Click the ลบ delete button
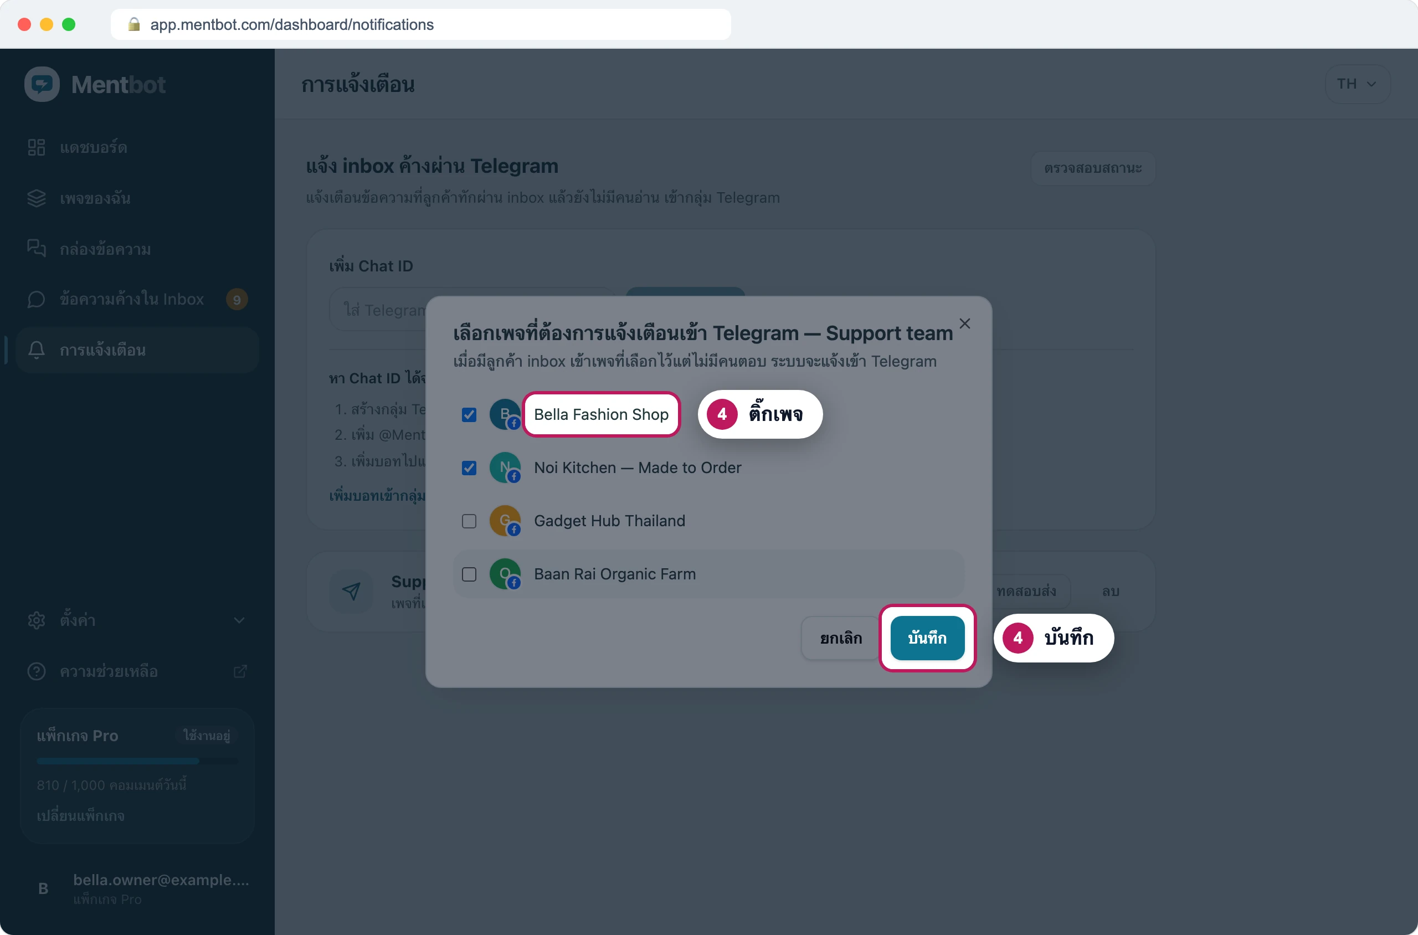1418x935 pixels. 1111,591
